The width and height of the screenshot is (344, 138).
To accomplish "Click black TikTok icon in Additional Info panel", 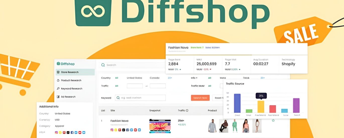I will pyautogui.click(x=68, y=132).
